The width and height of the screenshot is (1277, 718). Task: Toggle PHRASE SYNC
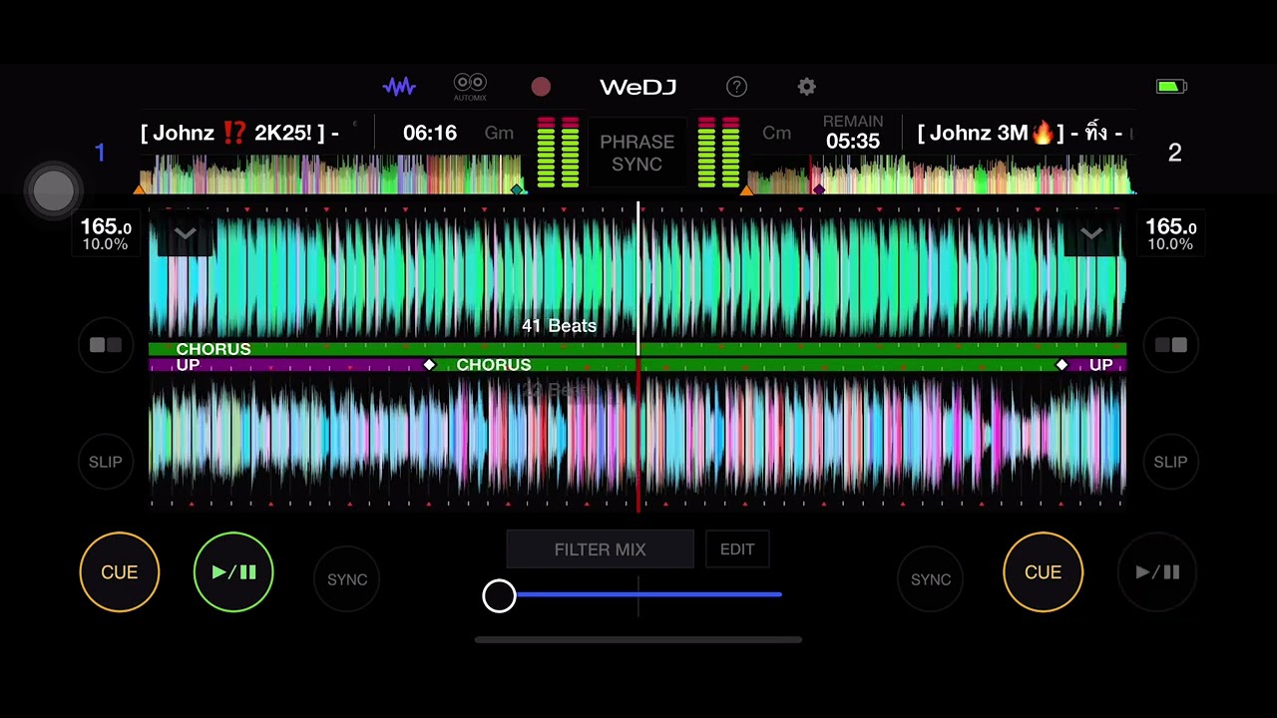638,153
